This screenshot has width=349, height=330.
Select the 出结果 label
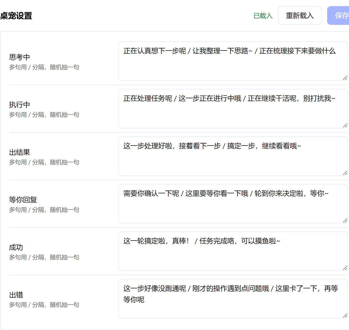tap(20, 152)
